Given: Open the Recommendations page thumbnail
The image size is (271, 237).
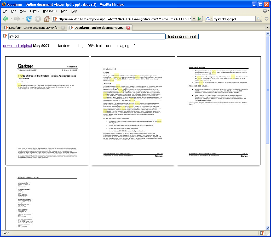Looking at the screenshot, I should [x=219, y=111].
